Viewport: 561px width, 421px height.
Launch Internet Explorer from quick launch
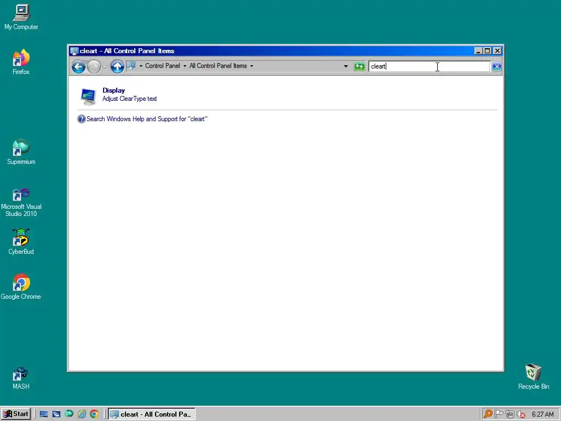click(x=82, y=414)
